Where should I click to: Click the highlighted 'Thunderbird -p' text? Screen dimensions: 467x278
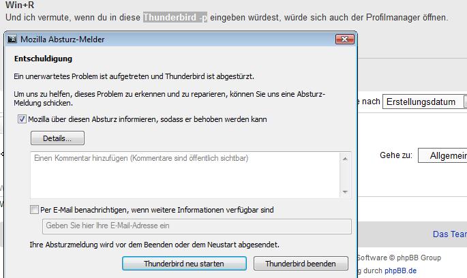point(175,17)
